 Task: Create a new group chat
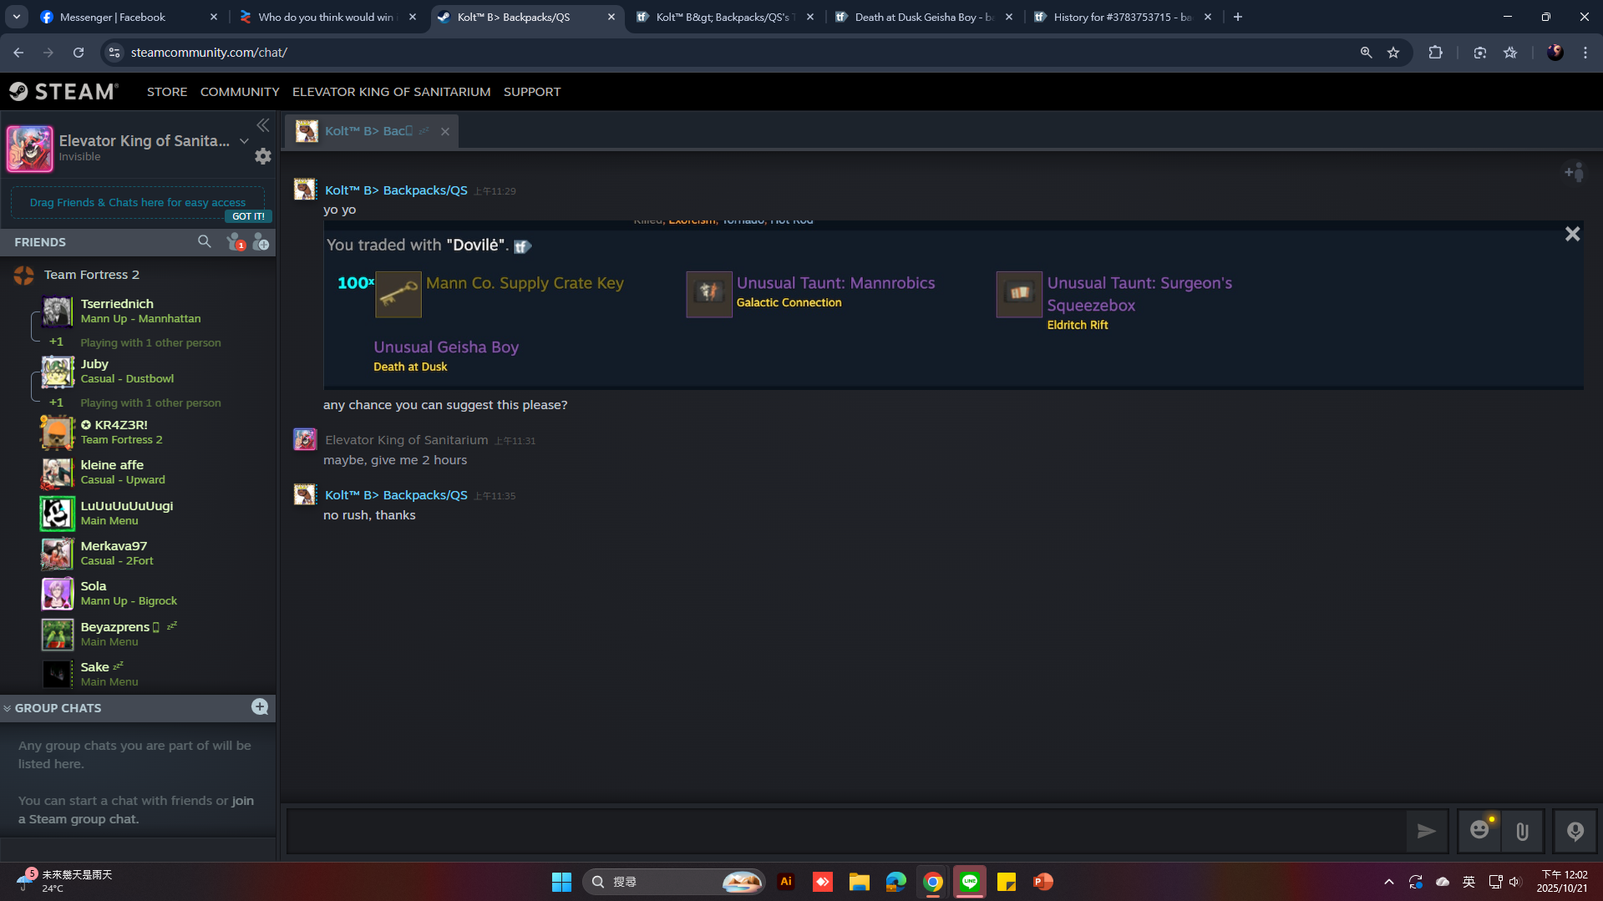coord(260,707)
